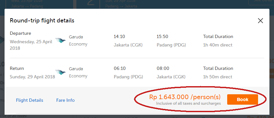The height and width of the screenshot is (118, 274).
Task: Book the Rp 1.643.000 round-trip flight
Action: pos(242,99)
